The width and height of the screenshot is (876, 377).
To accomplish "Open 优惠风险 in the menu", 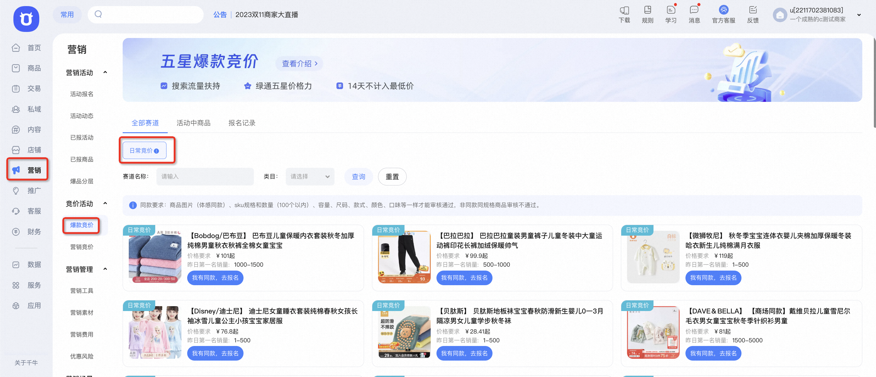I will pyautogui.click(x=82, y=356).
